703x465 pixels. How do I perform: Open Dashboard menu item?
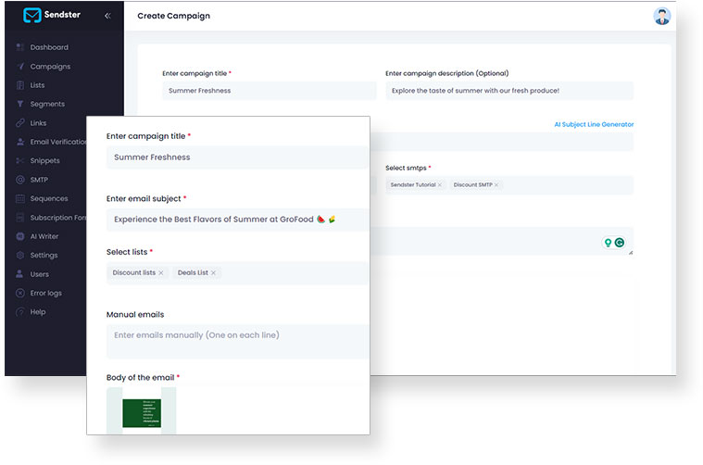click(x=49, y=47)
